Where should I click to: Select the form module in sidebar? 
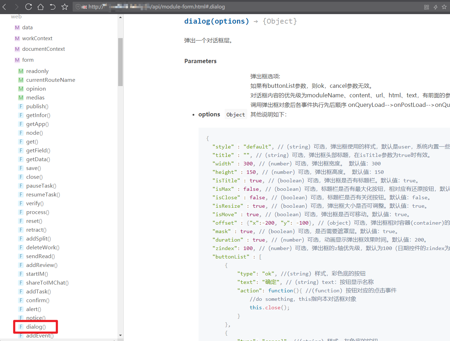point(28,60)
